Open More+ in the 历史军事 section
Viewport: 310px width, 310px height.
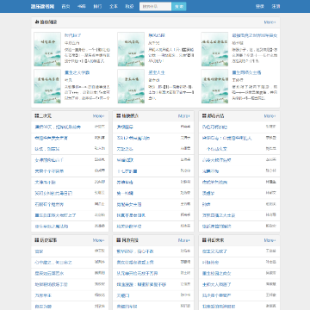pos(99,240)
